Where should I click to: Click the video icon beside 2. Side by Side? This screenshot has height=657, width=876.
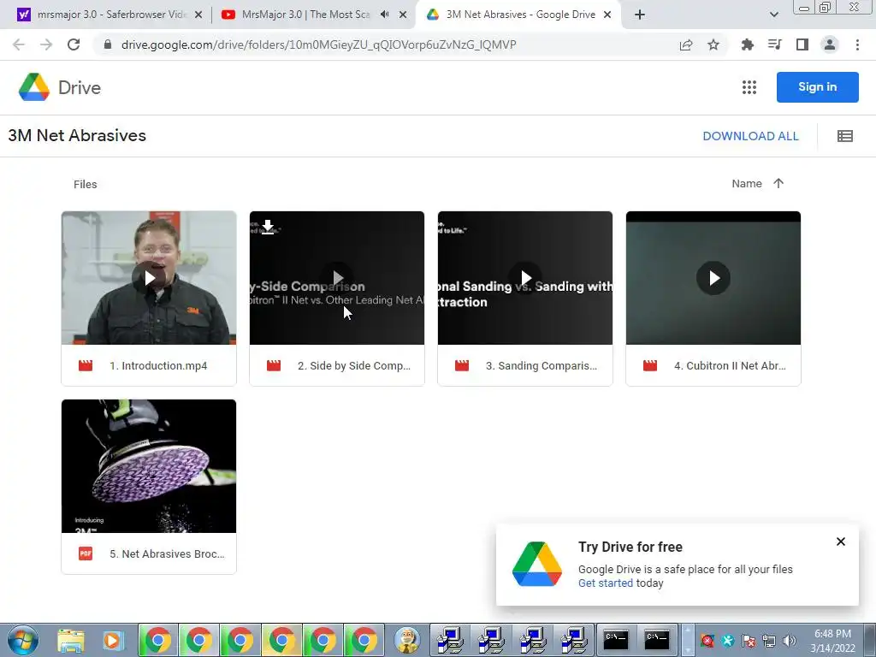(274, 366)
